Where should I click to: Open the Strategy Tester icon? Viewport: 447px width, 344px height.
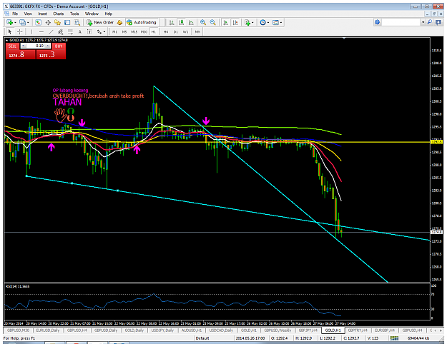77,22
